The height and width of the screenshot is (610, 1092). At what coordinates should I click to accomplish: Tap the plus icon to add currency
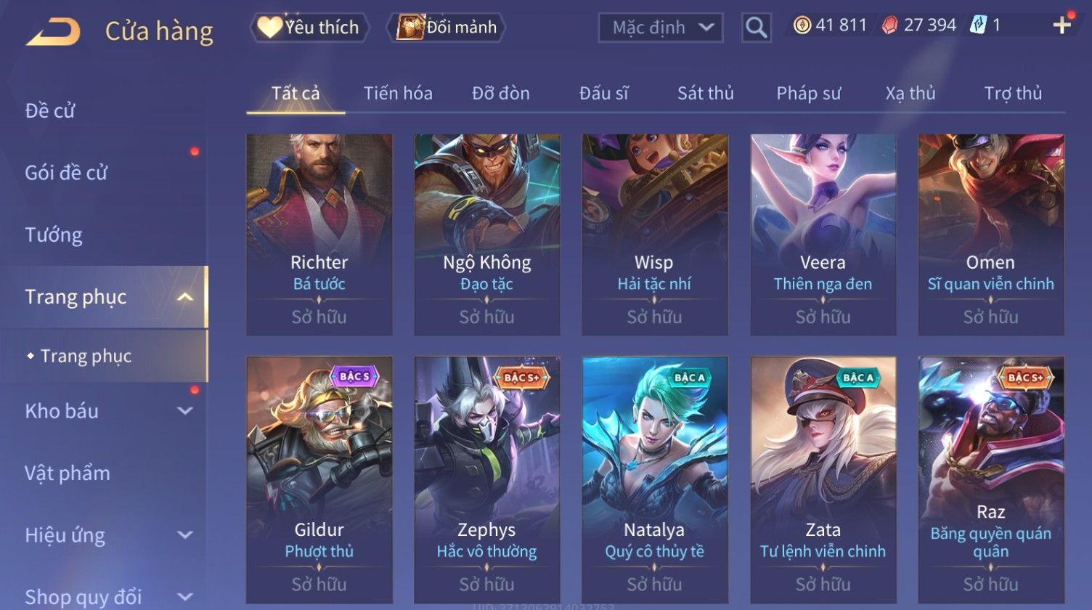(1062, 25)
